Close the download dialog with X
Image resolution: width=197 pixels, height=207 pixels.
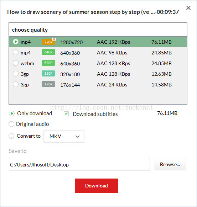tap(188, 8)
